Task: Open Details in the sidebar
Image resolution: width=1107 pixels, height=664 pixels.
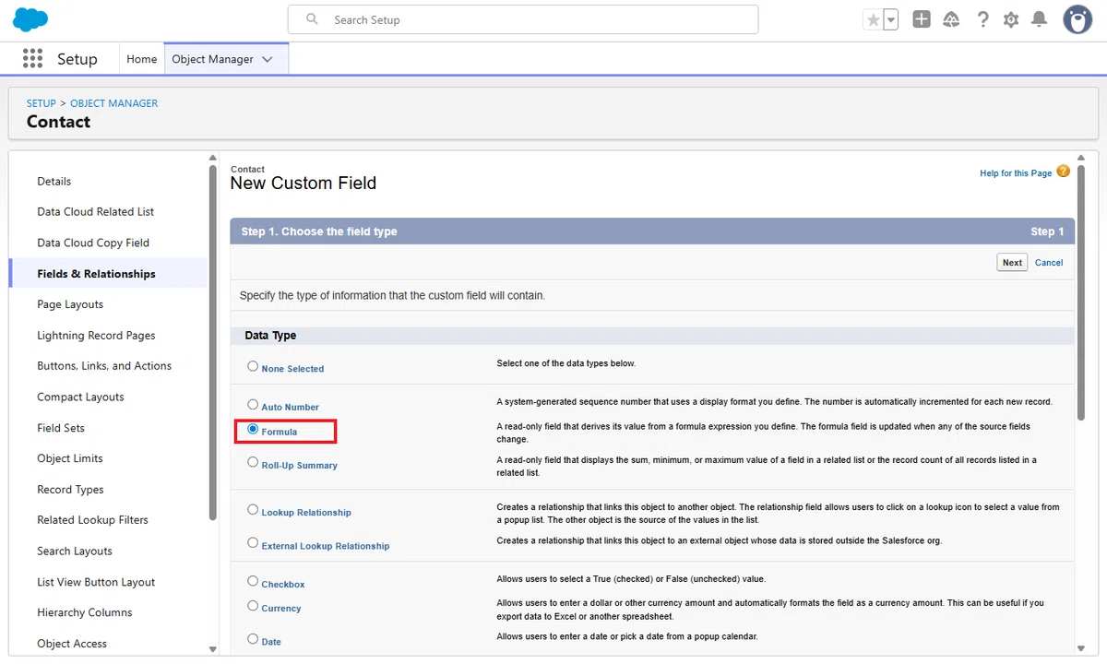Action: click(x=54, y=182)
